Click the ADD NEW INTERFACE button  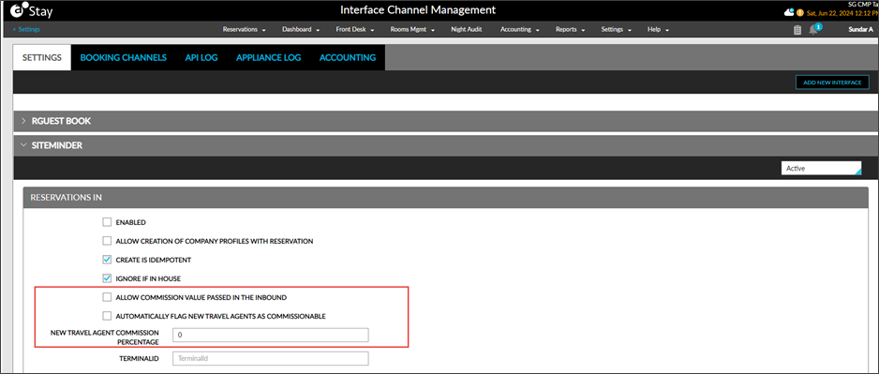click(x=832, y=82)
